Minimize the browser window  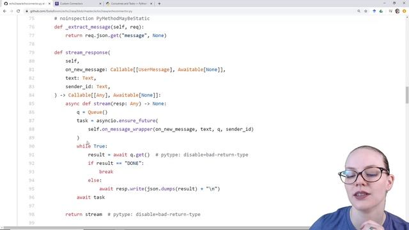click(x=385, y=3)
